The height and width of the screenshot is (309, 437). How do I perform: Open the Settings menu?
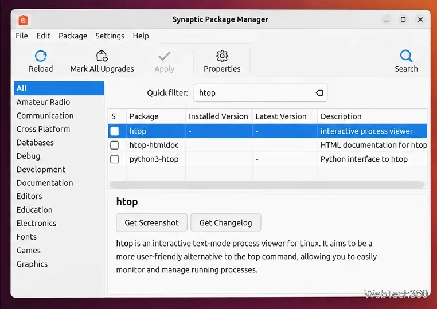(110, 36)
